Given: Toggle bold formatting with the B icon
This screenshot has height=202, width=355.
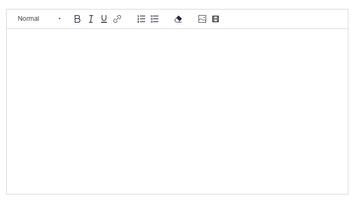Looking at the screenshot, I should pyautogui.click(x=78, y=19).
